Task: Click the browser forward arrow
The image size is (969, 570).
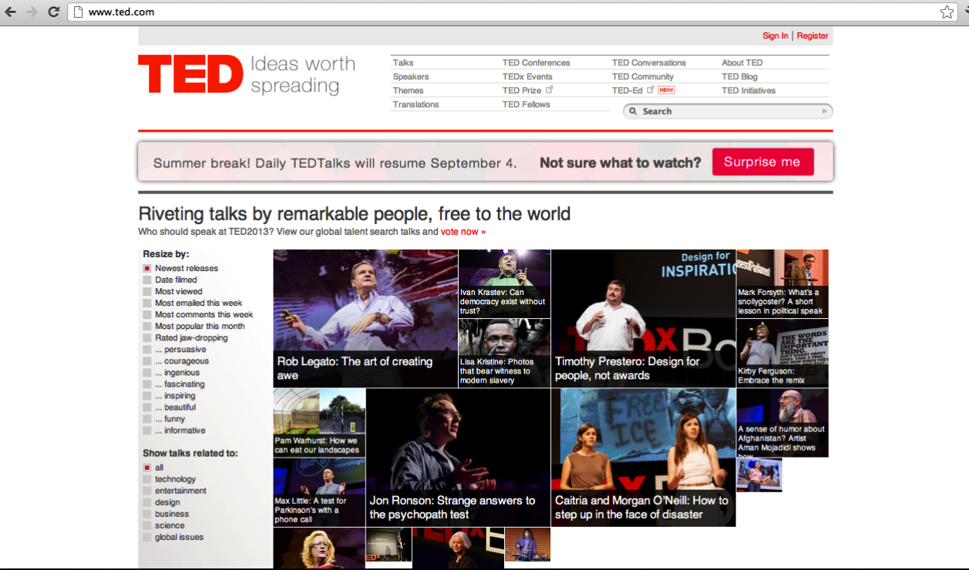Action: pos(32,12)
